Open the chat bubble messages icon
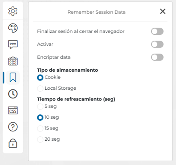Screen dimensions: 176x165 [x=13, y=45]
